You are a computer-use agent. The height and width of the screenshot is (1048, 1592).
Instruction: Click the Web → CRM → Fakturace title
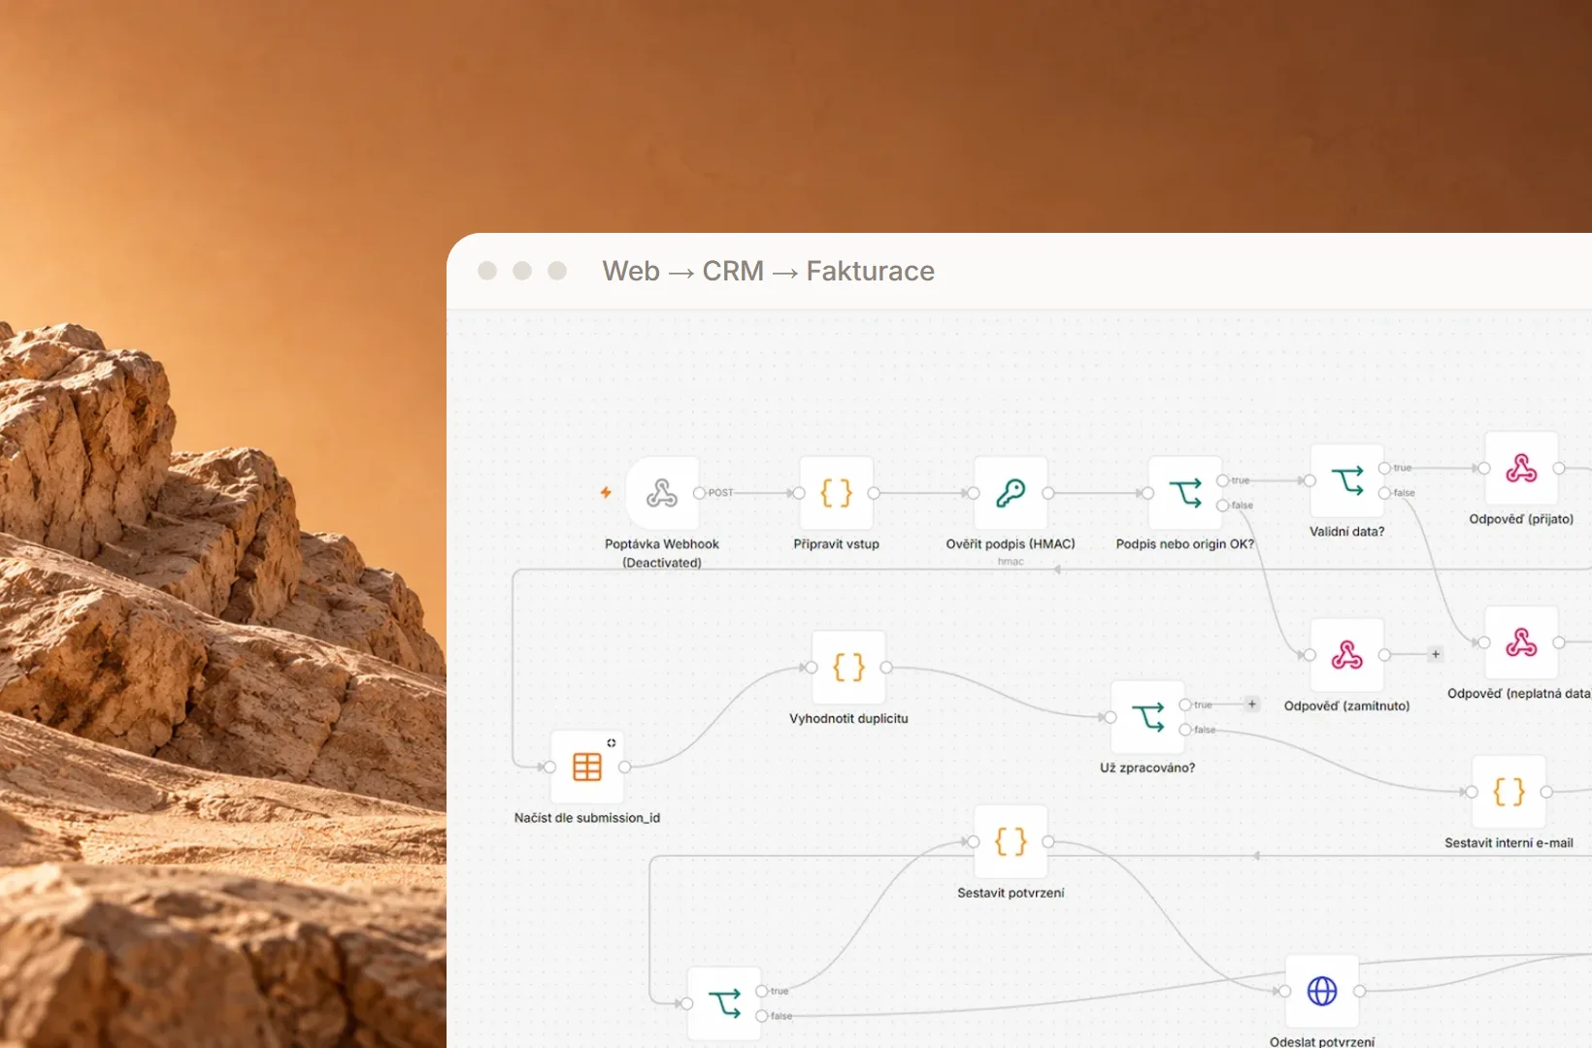(768, 271)
